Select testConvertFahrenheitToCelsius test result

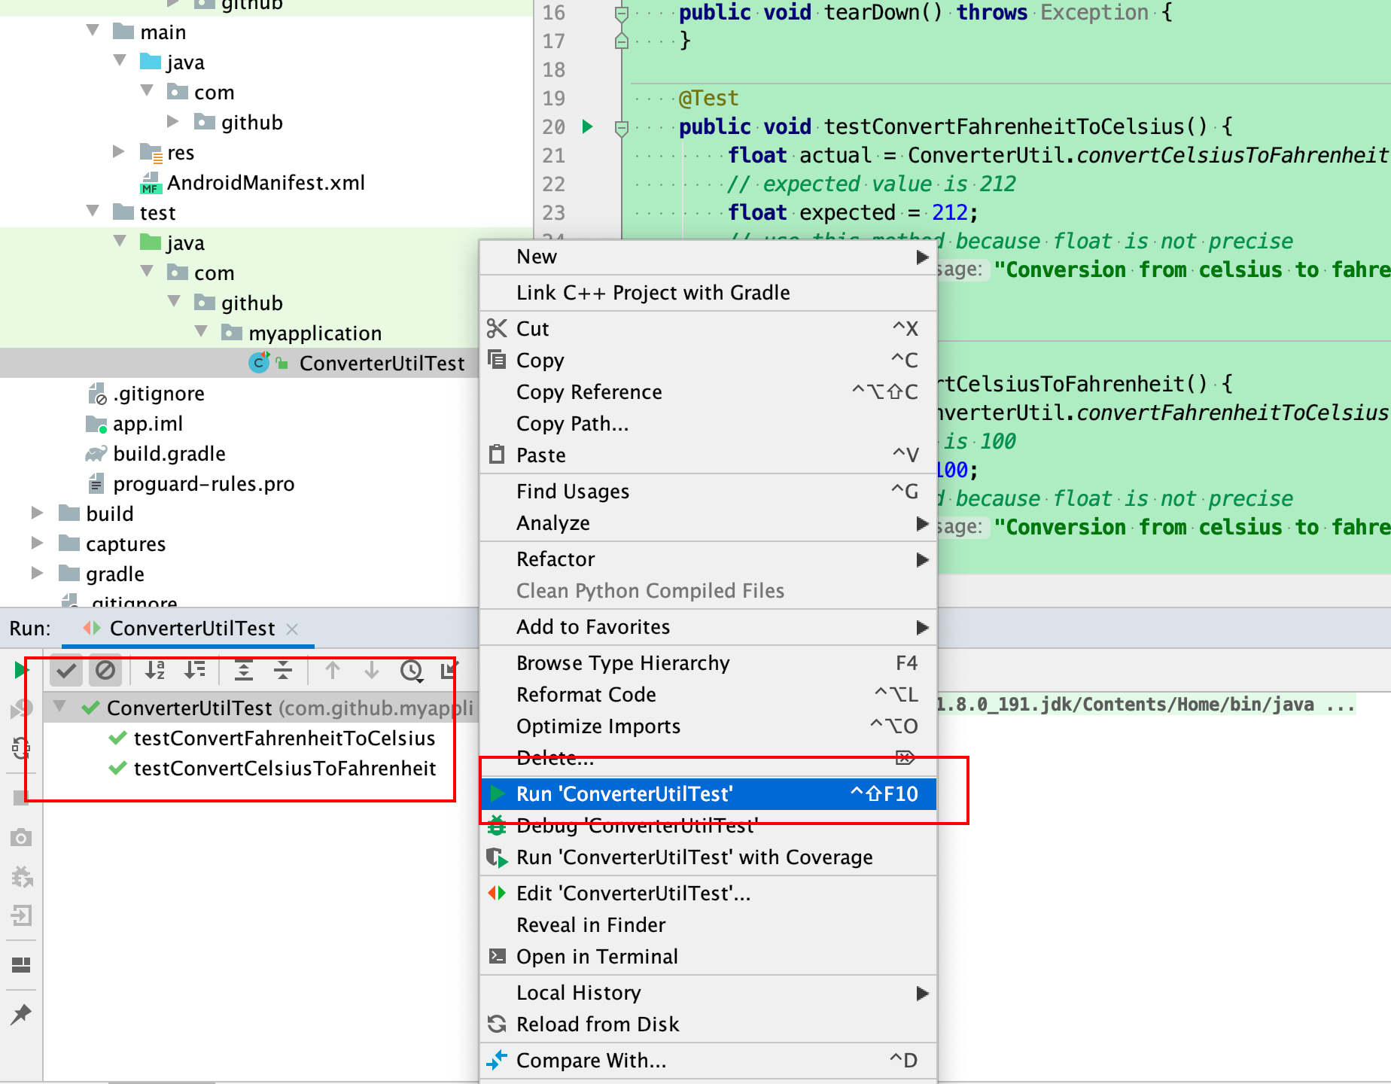(x=285, y=738)
